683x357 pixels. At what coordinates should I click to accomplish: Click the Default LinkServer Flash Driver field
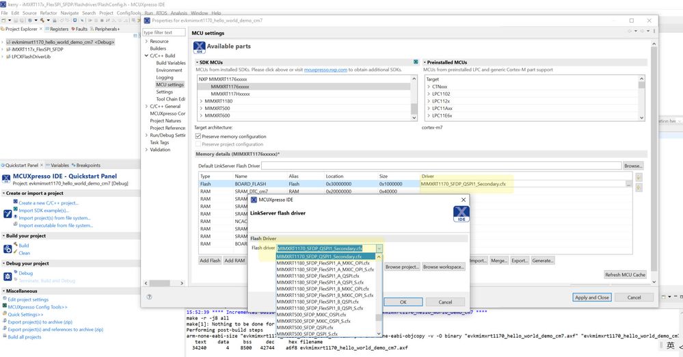pyautogui.click(x=441, y=166)
